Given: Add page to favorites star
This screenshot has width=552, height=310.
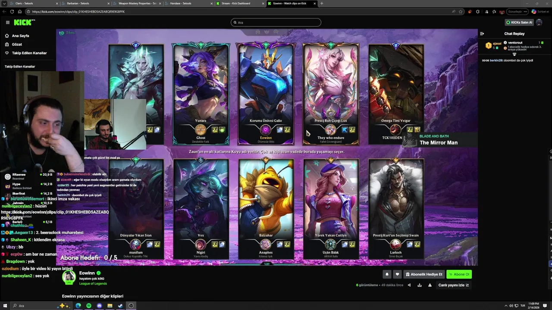Looking at the screenshot, I should [x=461, y=12].
